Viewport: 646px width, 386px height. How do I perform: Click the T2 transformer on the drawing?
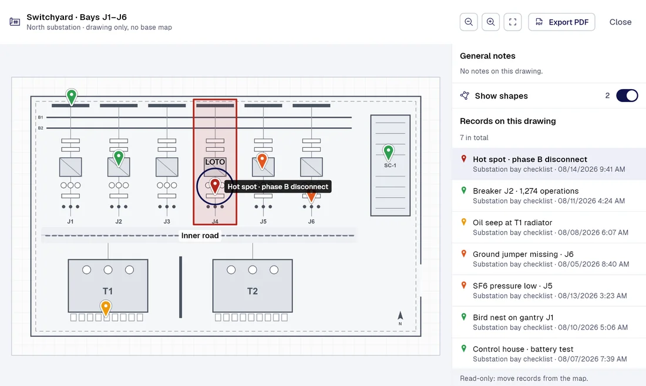pos(253,286)
